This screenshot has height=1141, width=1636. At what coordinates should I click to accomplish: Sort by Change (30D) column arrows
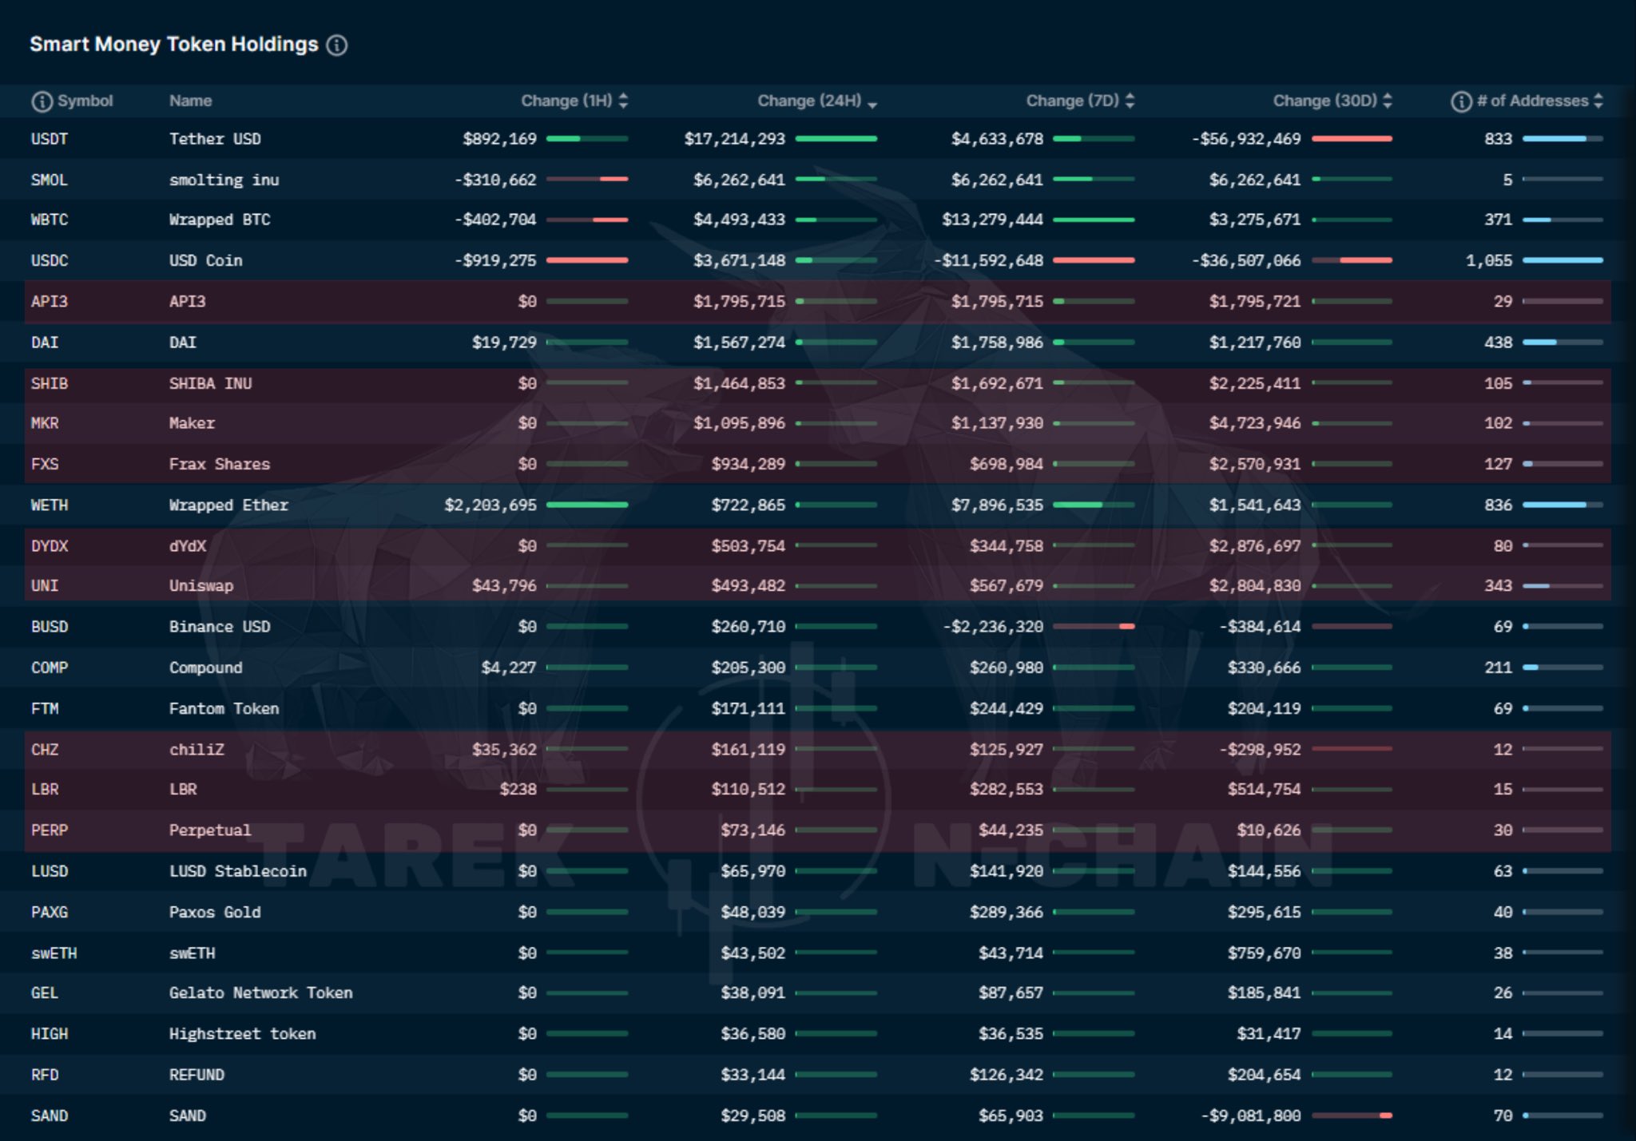1387,101
